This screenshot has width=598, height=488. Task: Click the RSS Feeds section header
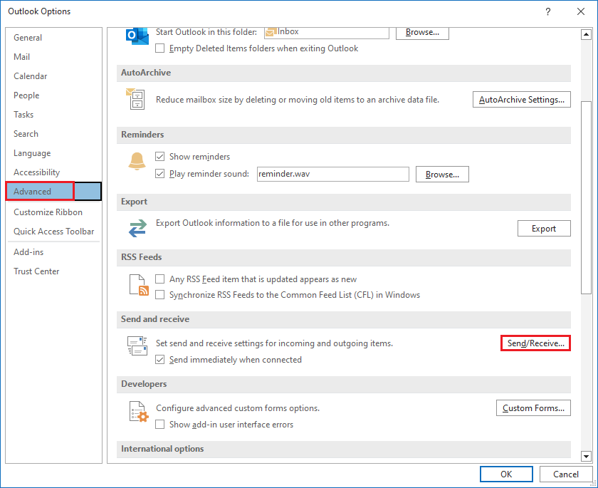pos(344,257)
